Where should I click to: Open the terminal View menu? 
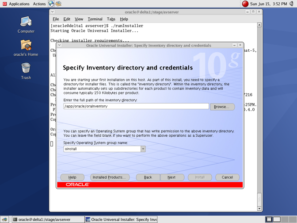(79, 19)
